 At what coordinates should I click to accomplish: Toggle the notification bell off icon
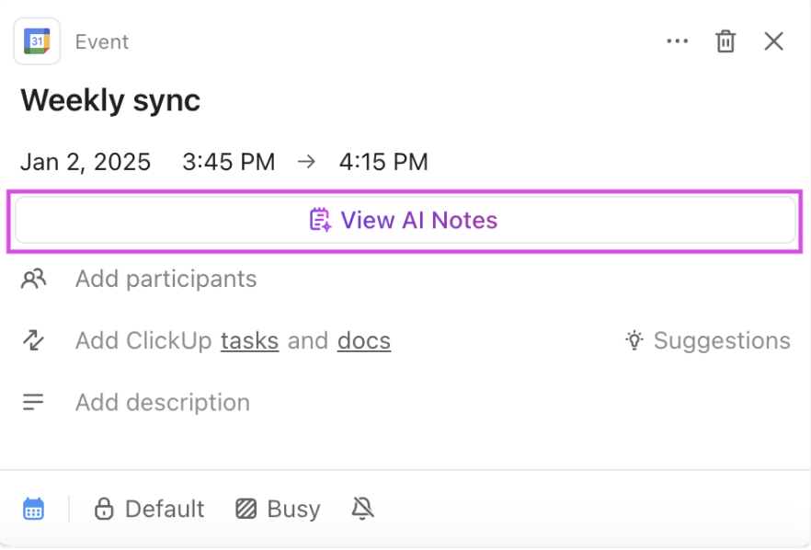click(x=362, y=509)
